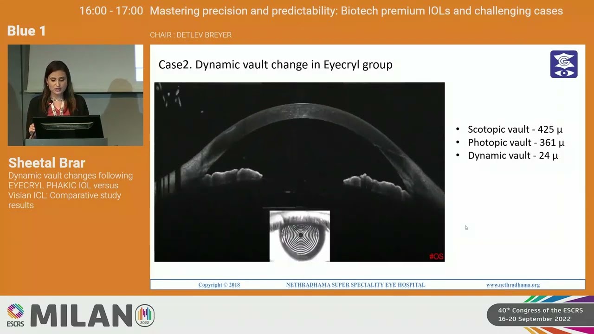Click the 2022 circular badge in MILANO

click(x=145, y=316)
